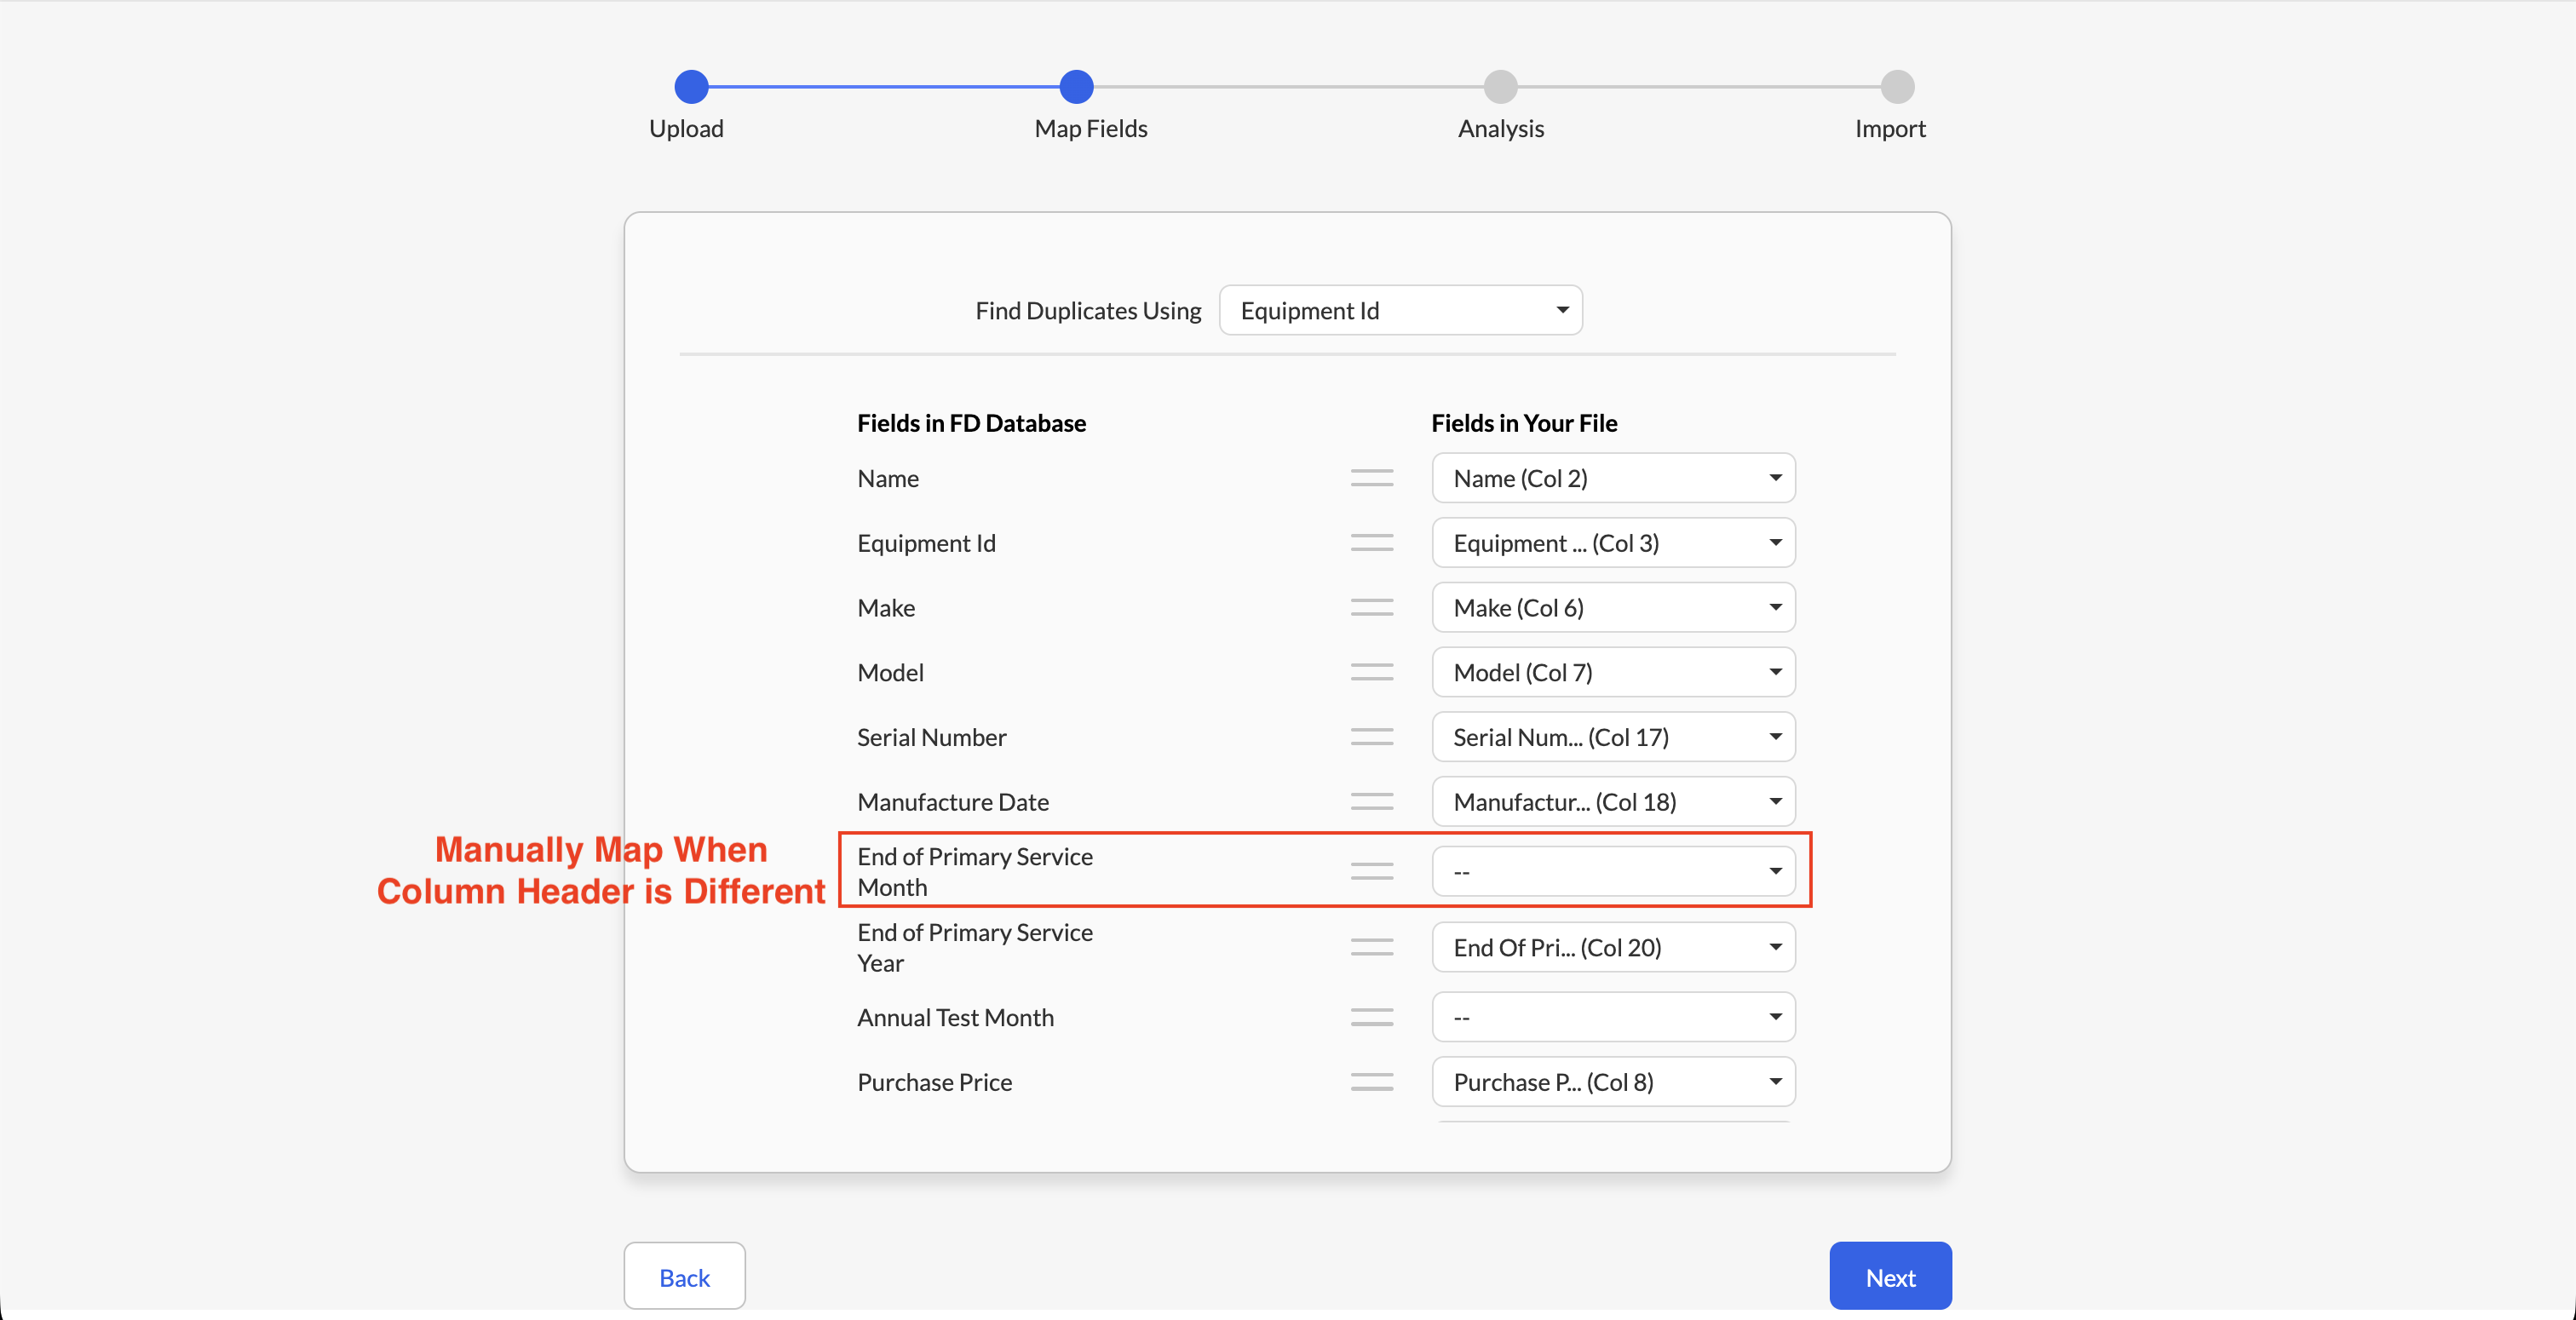The image size is (2576, 1320).
Task: Click the mapping link icon beside Manufacture Date
Action: pos(1371,801)
